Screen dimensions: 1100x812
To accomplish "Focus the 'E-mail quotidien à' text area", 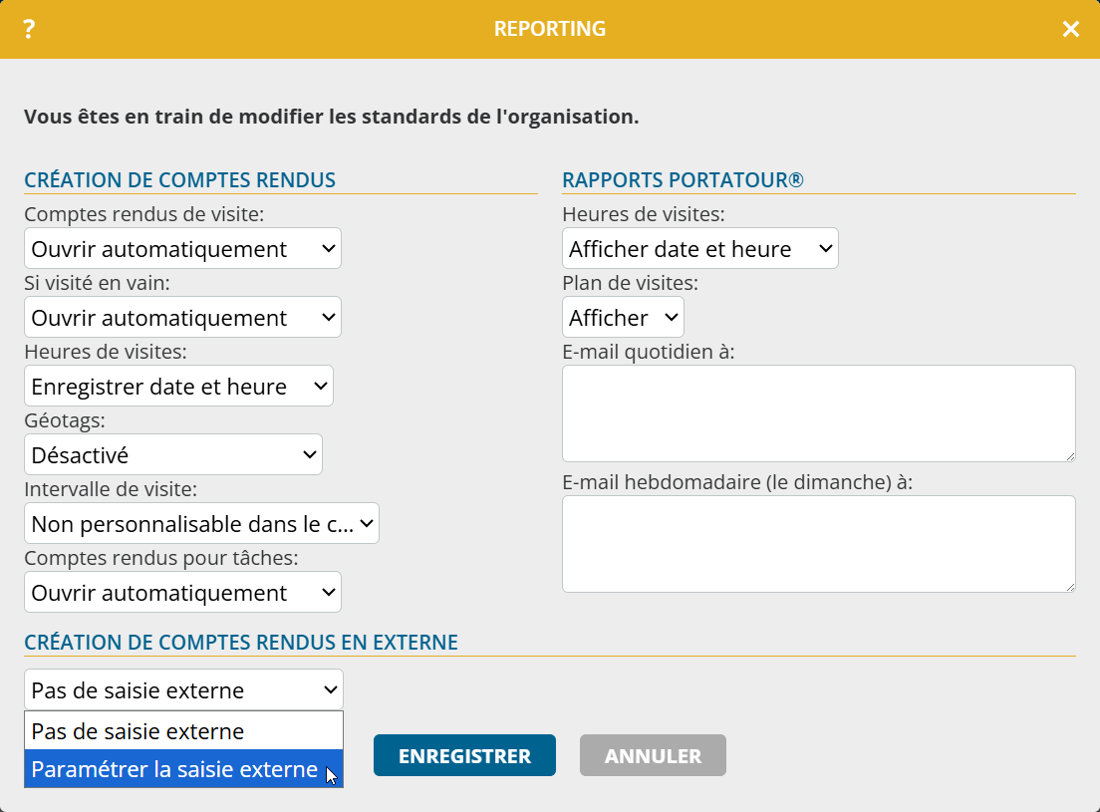I will coord(818,413).
